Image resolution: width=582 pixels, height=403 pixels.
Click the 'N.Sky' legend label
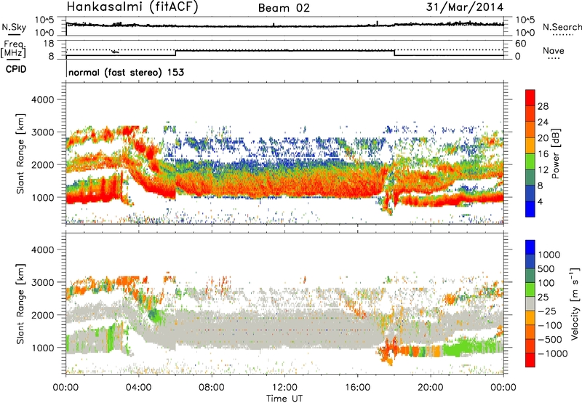[14, 27]
